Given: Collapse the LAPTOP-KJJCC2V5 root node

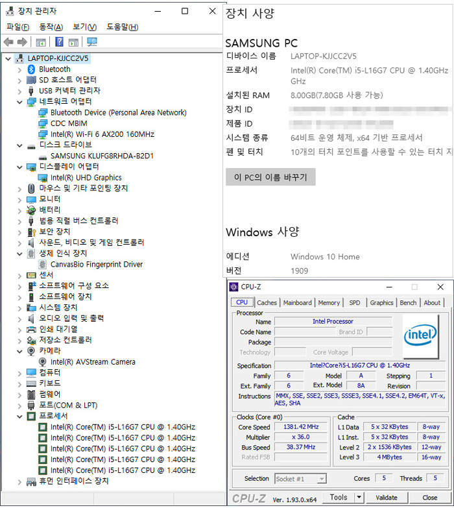Looking at the screenshot, I should [8, 59].
